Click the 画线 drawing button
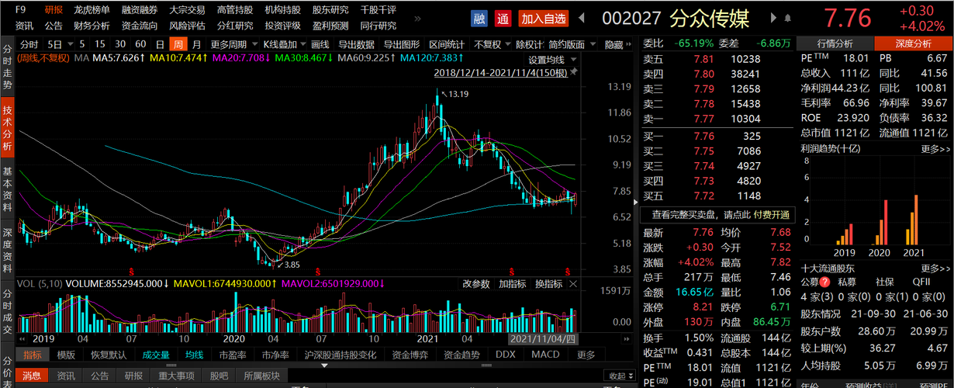This screenshot has height=388, width=954. [320, 44]
